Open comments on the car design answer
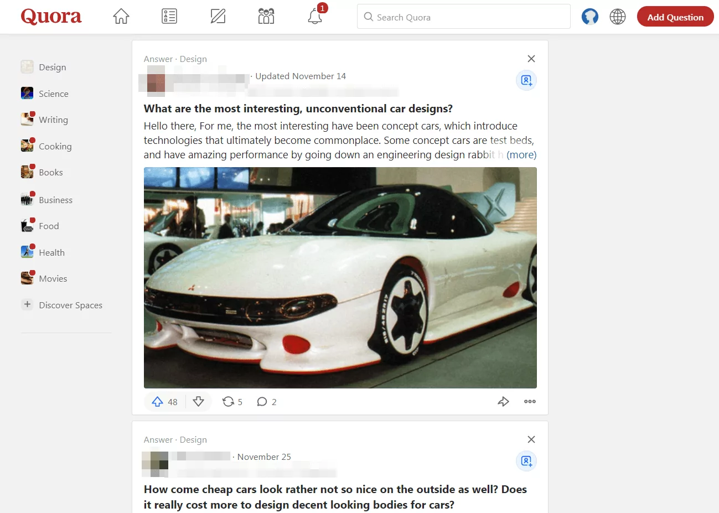 [x=261, y=401]
